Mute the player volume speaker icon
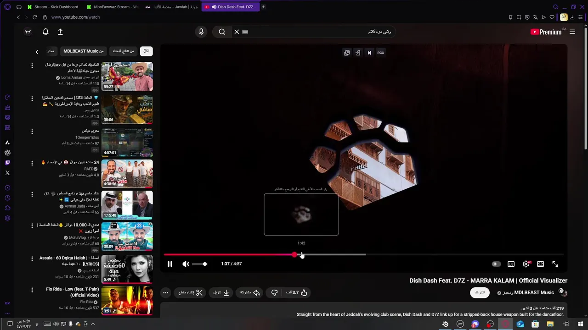 click(186, 264)
